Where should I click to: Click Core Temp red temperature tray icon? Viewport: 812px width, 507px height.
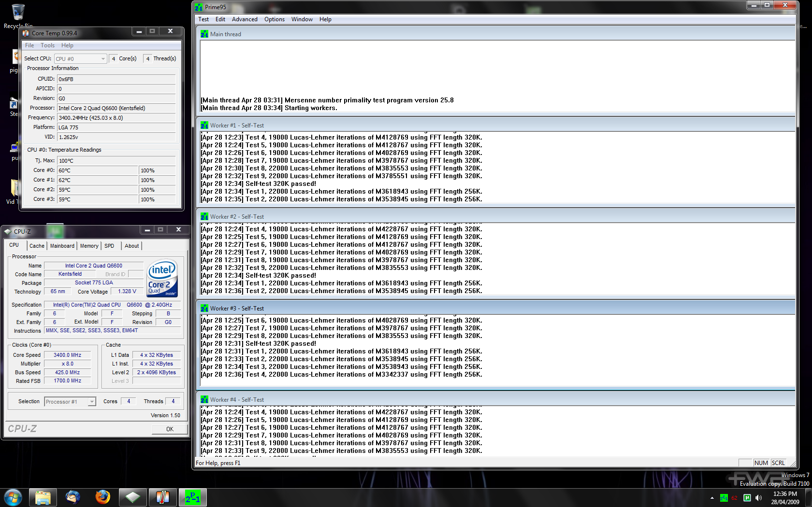click(x=735, y=498)
